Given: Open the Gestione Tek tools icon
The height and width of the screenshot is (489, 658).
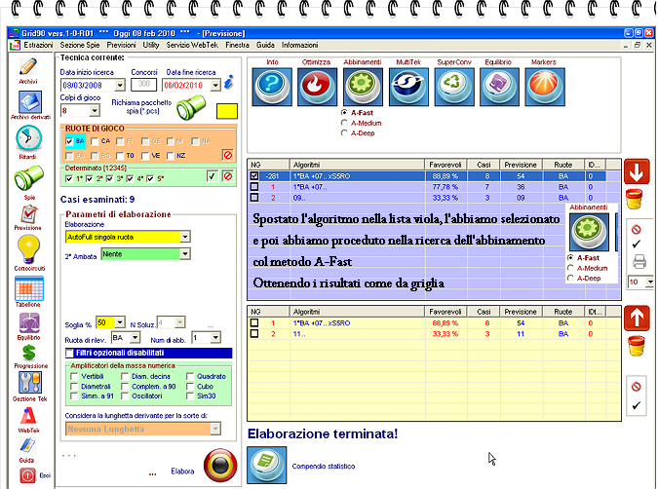Looking at the screenshot, I should click(x=29, y=383).
